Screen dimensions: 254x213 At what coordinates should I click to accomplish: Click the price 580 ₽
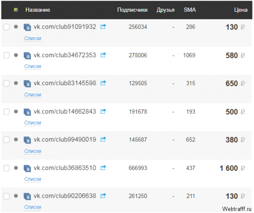[235, 55]
